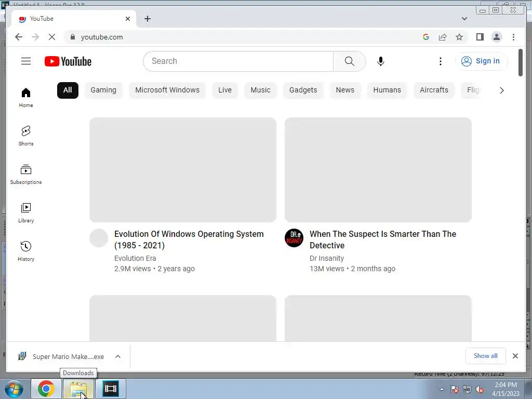Screen dimensions: 532x399
Task: Select the Music chip
Action: coord(261,90)
